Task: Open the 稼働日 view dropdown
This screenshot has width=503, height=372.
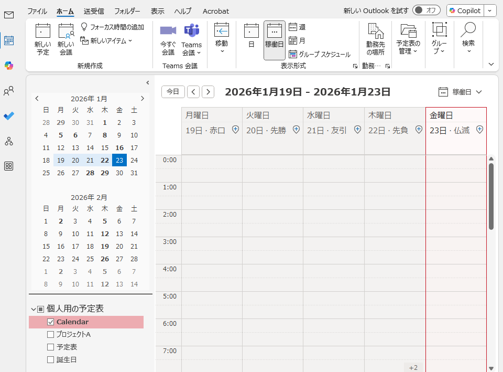Action: pyautogui.click(x=463, y=91)
